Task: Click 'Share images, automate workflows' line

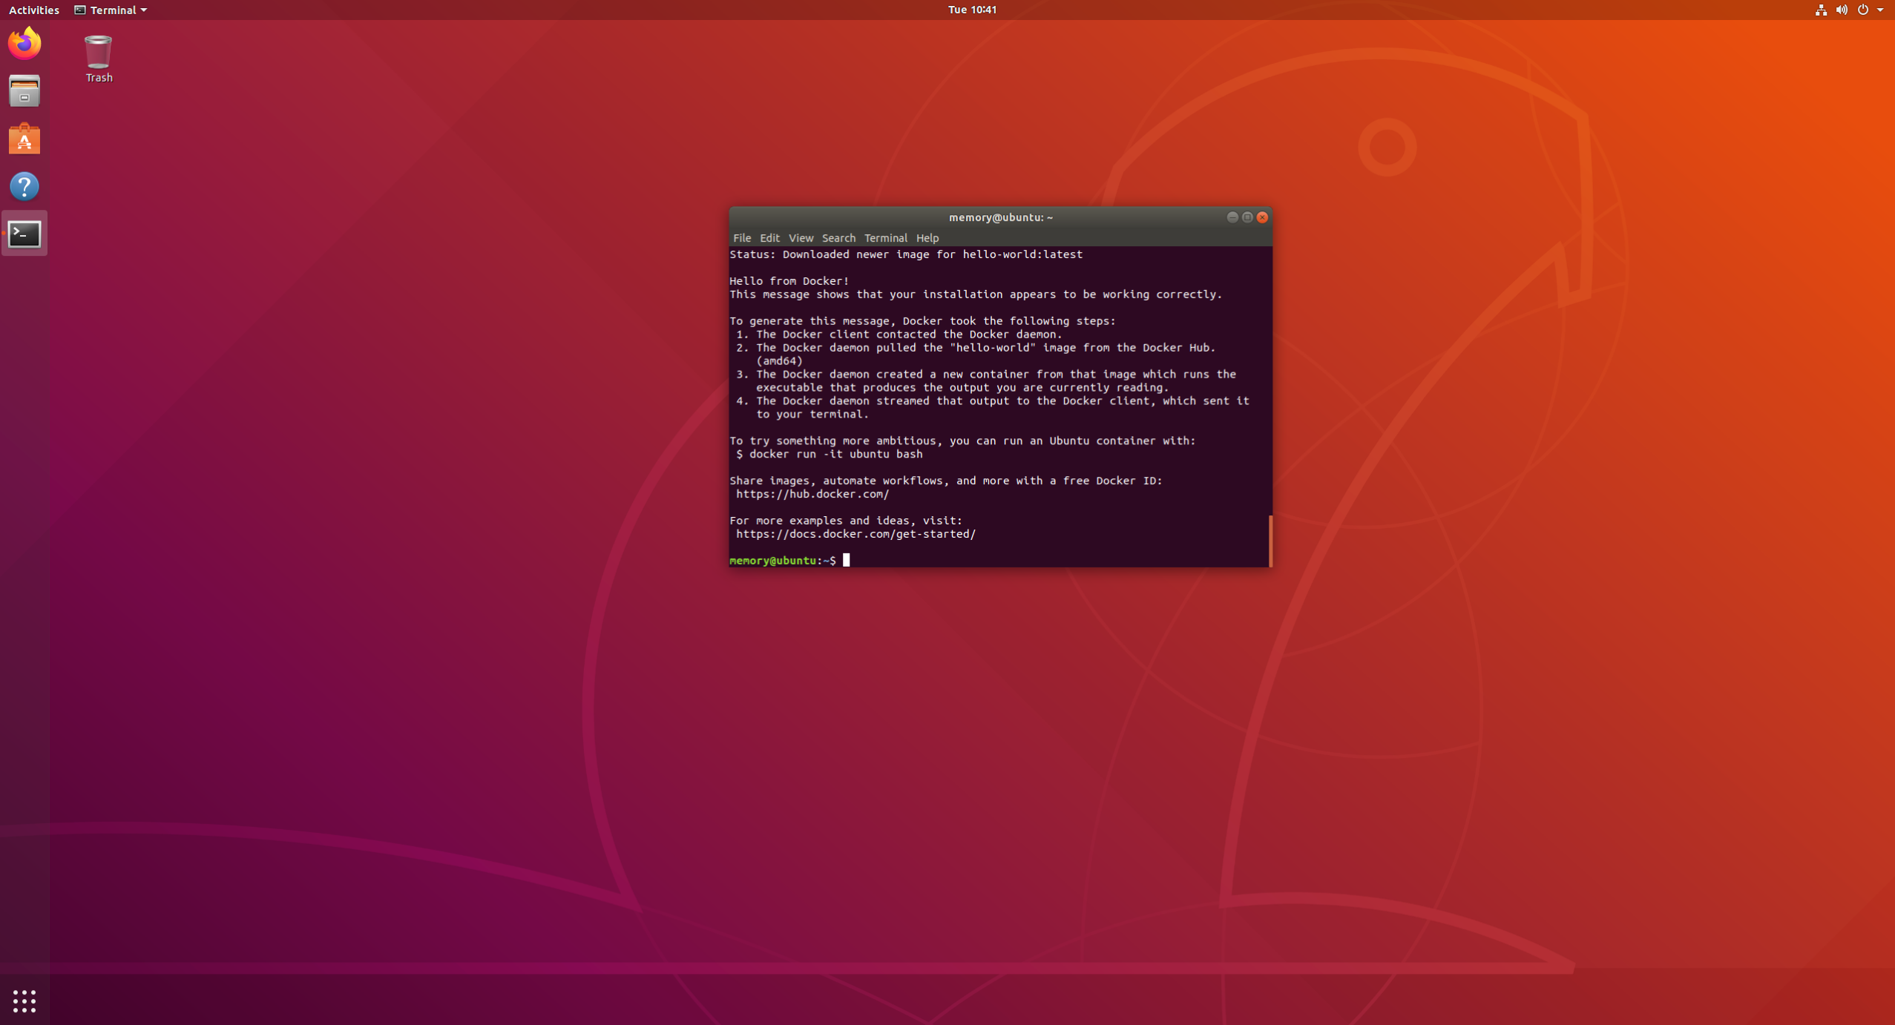Action: coord(946,481)
